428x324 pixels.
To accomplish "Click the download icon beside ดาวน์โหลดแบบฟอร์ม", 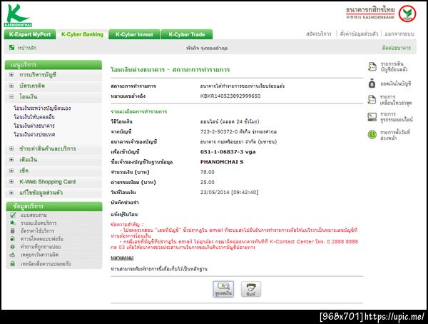I will point(12,239).
